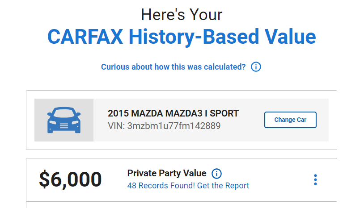Click the Change Car button
The width and height of the screenshot is (364, 208).
pyautogui.click(x=290, y=120)
